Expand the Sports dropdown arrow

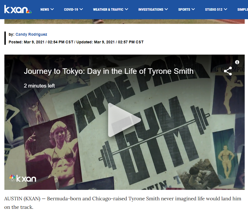[193, 9]
